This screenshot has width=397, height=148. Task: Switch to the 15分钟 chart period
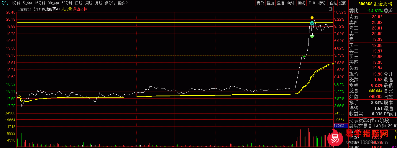coord(40,3)
